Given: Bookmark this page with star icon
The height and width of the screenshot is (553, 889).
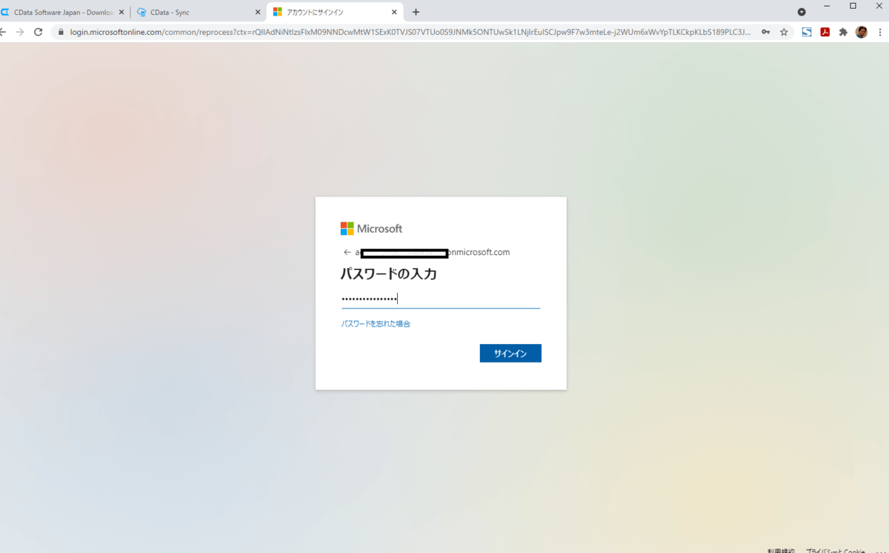Looking at the screenshot, I should [784, 32].
